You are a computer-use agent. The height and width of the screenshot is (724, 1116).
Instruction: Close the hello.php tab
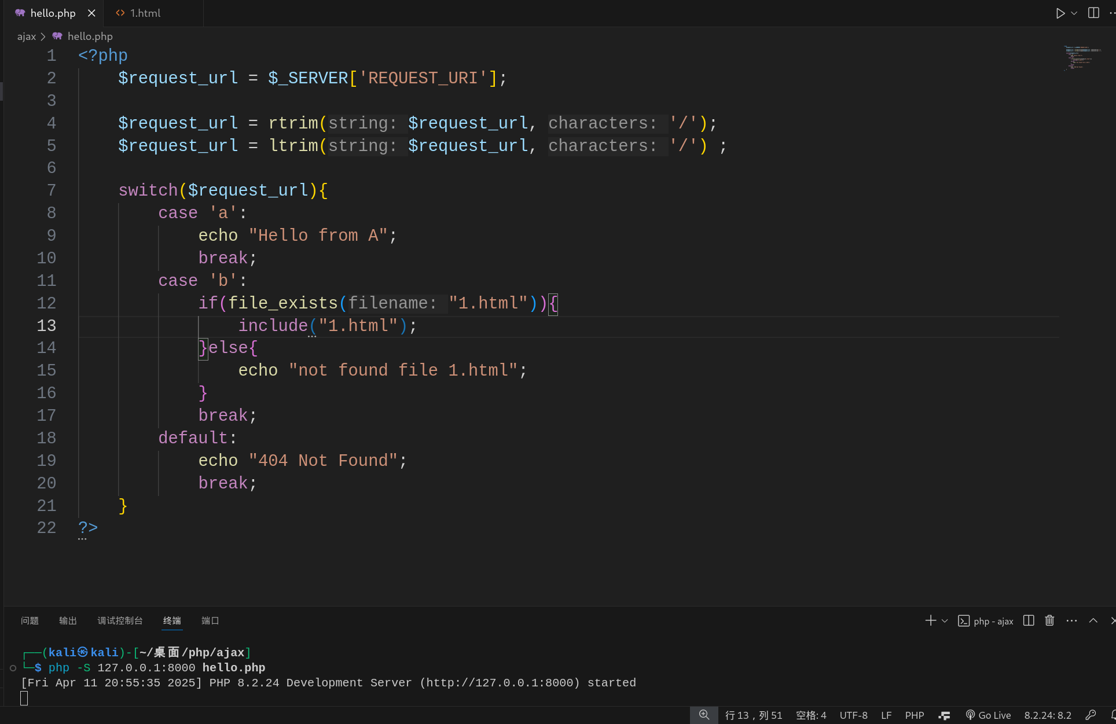(91, 13)
